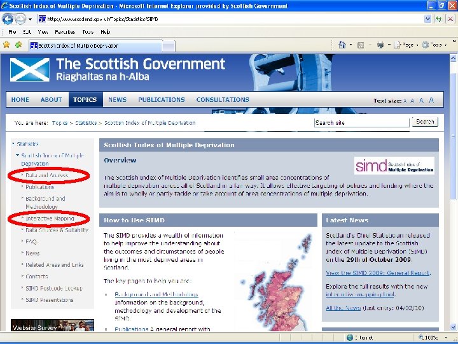Click the Stop loading X icon

point(450,19)
